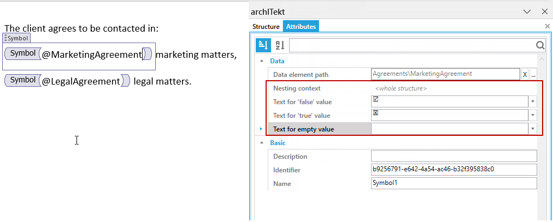The image size is (553, 222).
Task: Click the blue row arrow beside Text for empty value
Action: (x=261, y=129)
